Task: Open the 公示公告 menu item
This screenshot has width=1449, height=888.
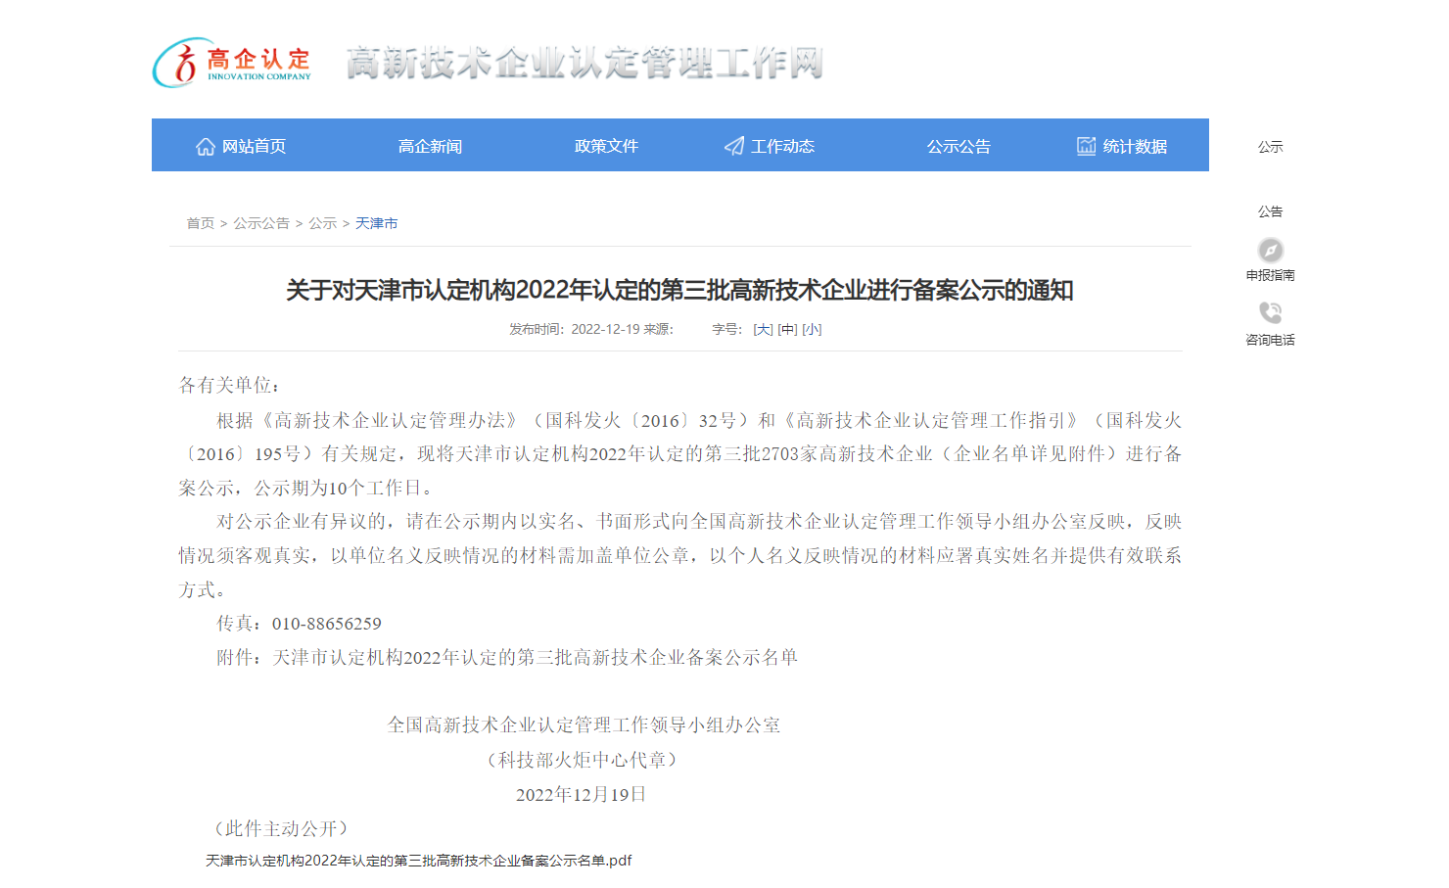Action: [x=959, y=146]
